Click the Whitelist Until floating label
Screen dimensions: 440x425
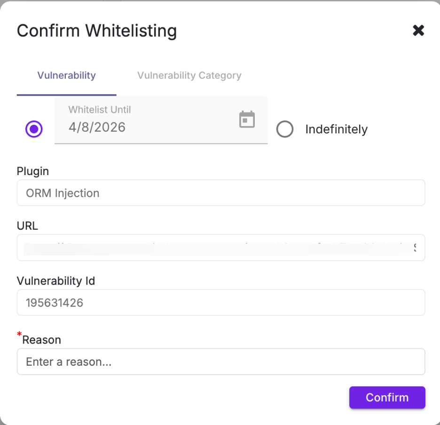100,110
